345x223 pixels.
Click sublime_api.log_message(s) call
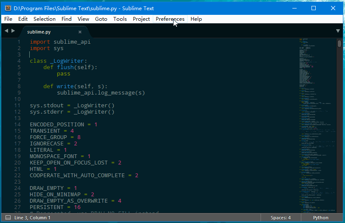[101, 93]
